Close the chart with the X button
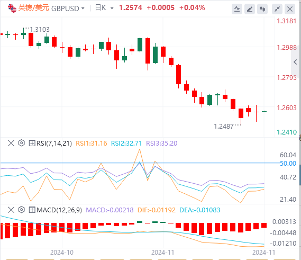Screen dimensions: 301x260 point(290,9)
